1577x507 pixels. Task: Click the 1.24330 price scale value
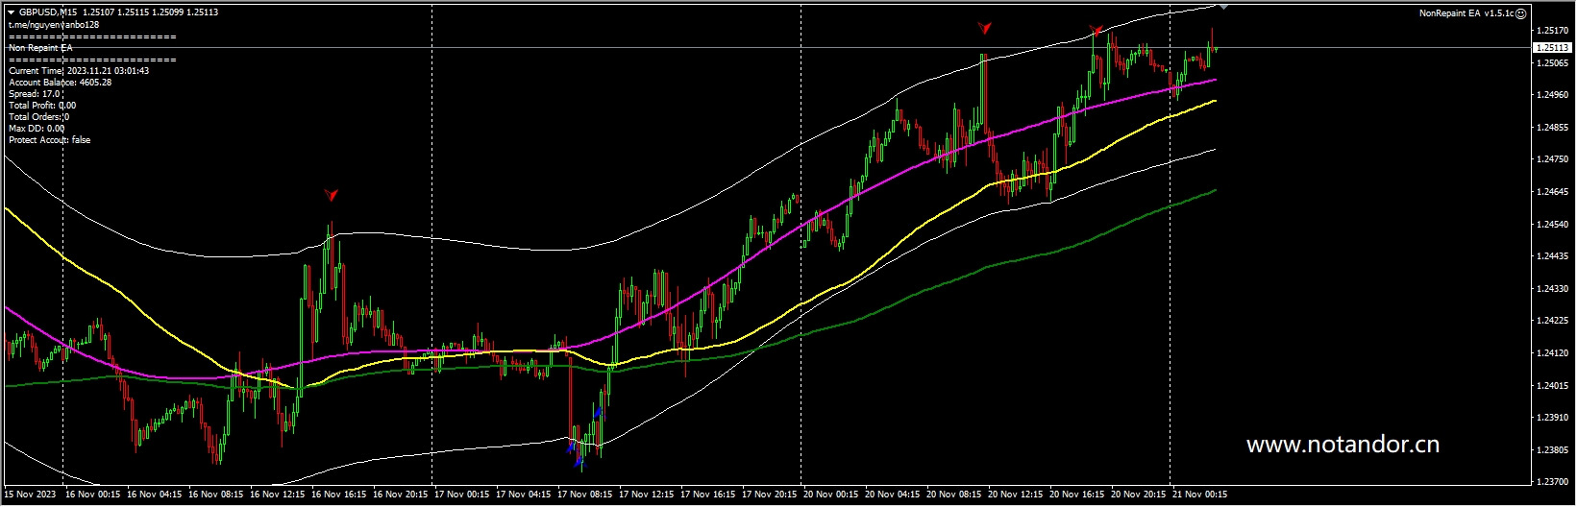1553,289
